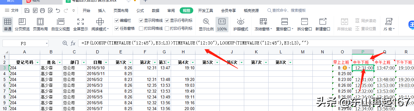Switch to 数据 ribbon tab
This screenshot has width=414, height=111.
tap(156, 11)
